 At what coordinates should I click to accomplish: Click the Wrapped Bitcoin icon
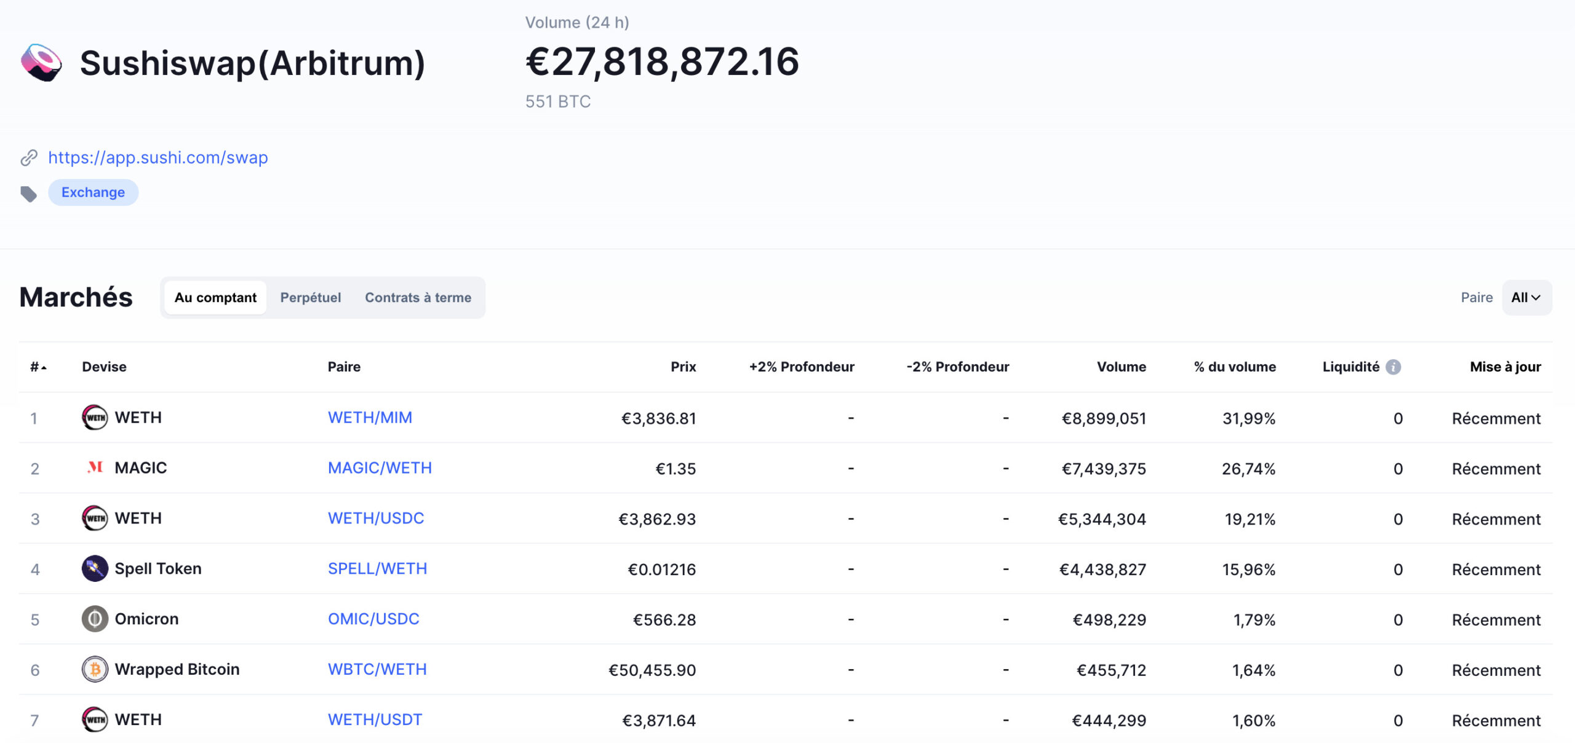coord(95,670)
